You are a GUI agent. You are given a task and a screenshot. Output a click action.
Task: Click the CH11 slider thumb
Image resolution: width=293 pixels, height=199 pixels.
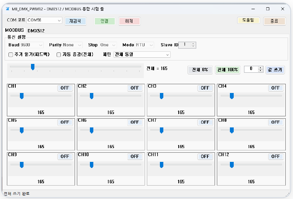(162, 165)
